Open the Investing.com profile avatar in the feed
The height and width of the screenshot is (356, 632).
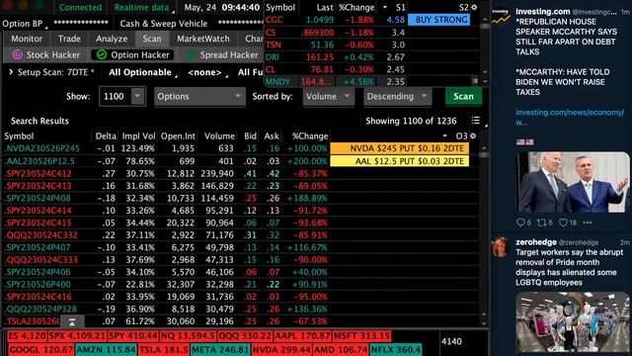[501, 17]
